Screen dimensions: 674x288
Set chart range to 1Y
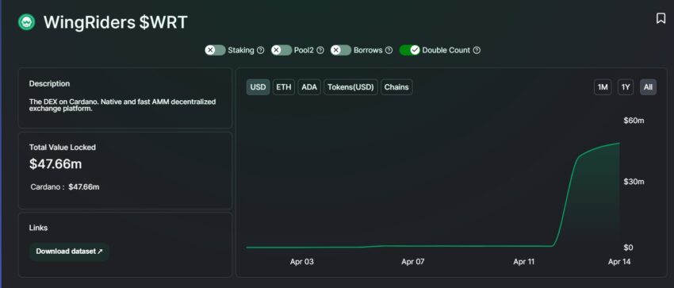pyautogui.click(x=626, y=87)
